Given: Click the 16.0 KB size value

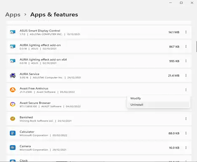Looking at the screenshot, I should (x=174, y=148).
